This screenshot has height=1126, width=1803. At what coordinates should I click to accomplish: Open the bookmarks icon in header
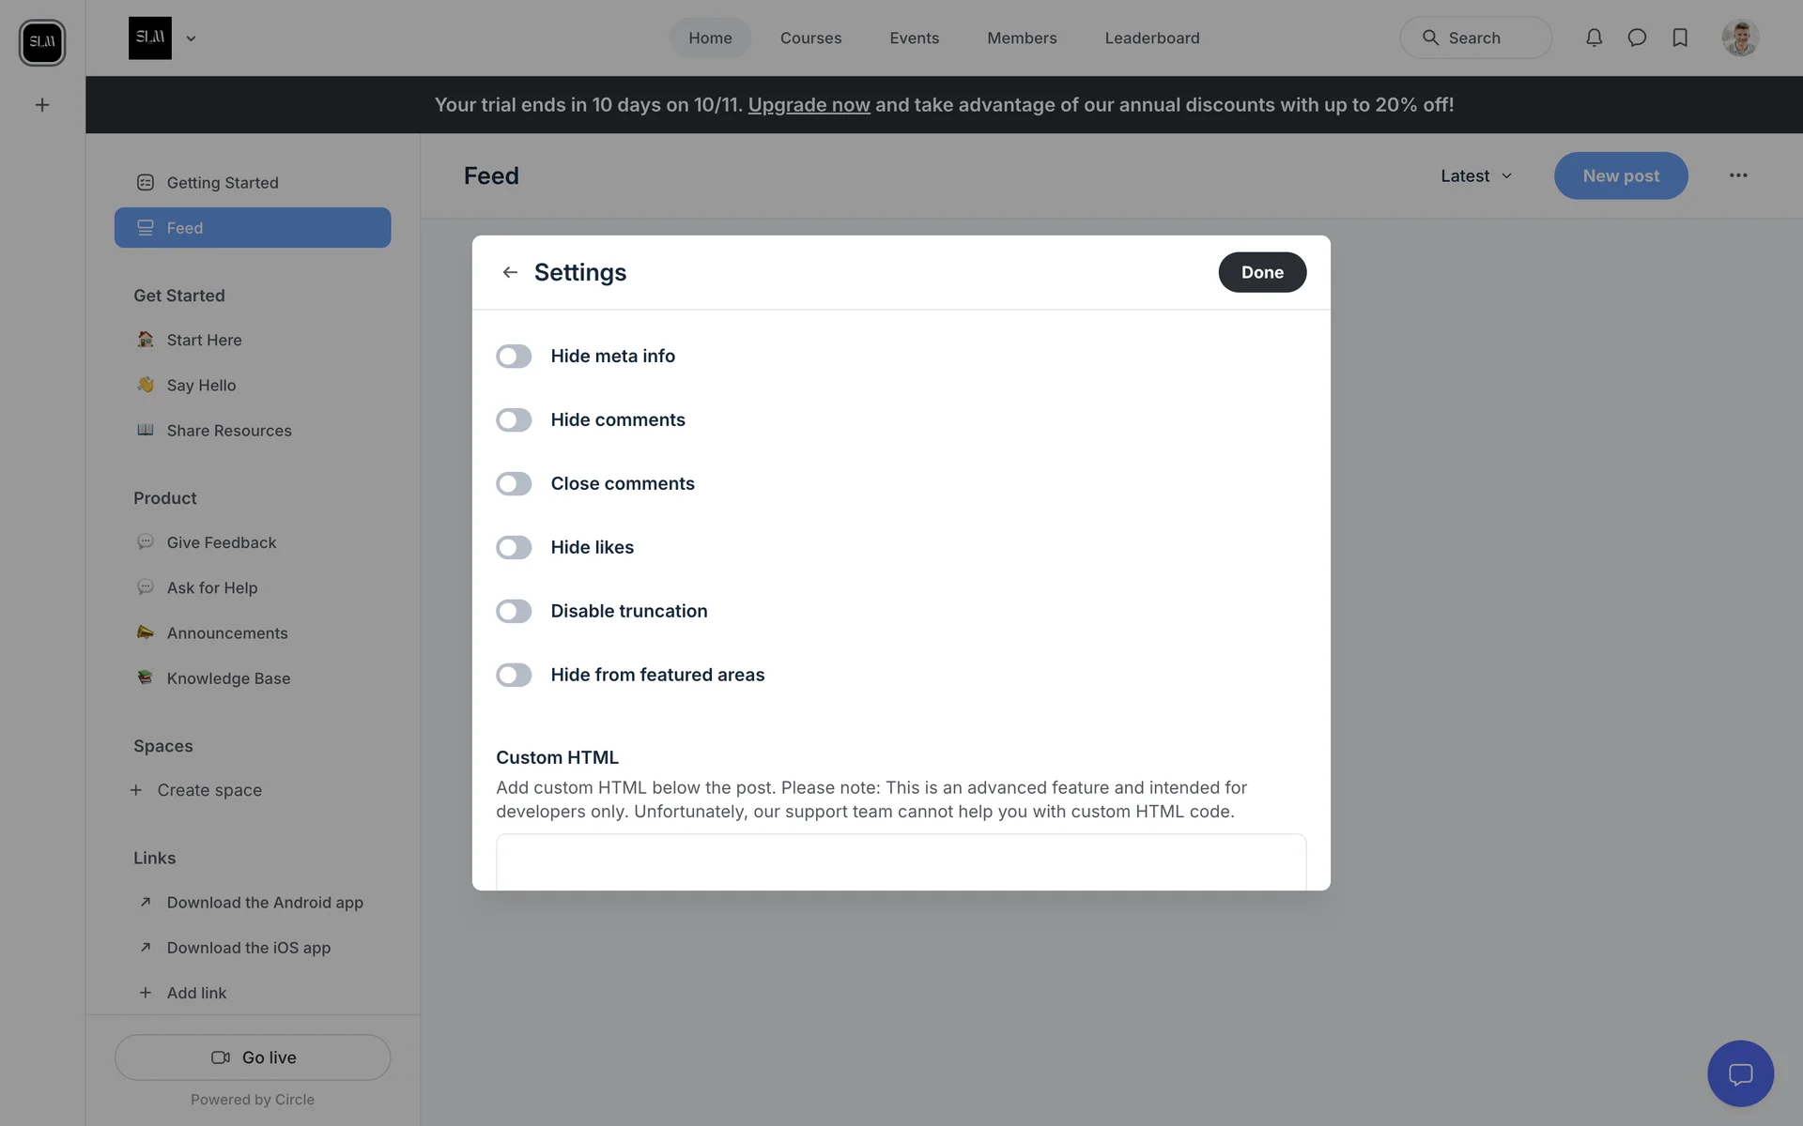(x=1680, y=38)
